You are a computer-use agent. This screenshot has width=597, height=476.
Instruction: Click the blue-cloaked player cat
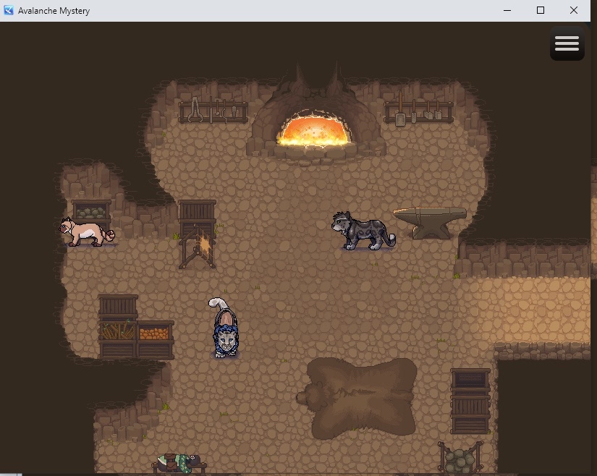coord(224,328)
